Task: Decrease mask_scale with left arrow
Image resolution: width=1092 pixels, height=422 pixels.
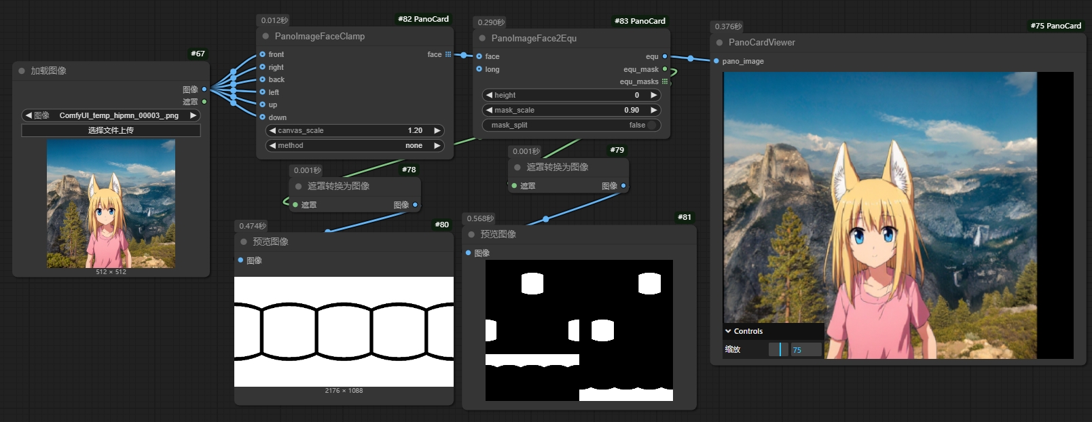Action: [x=489, y=110]
